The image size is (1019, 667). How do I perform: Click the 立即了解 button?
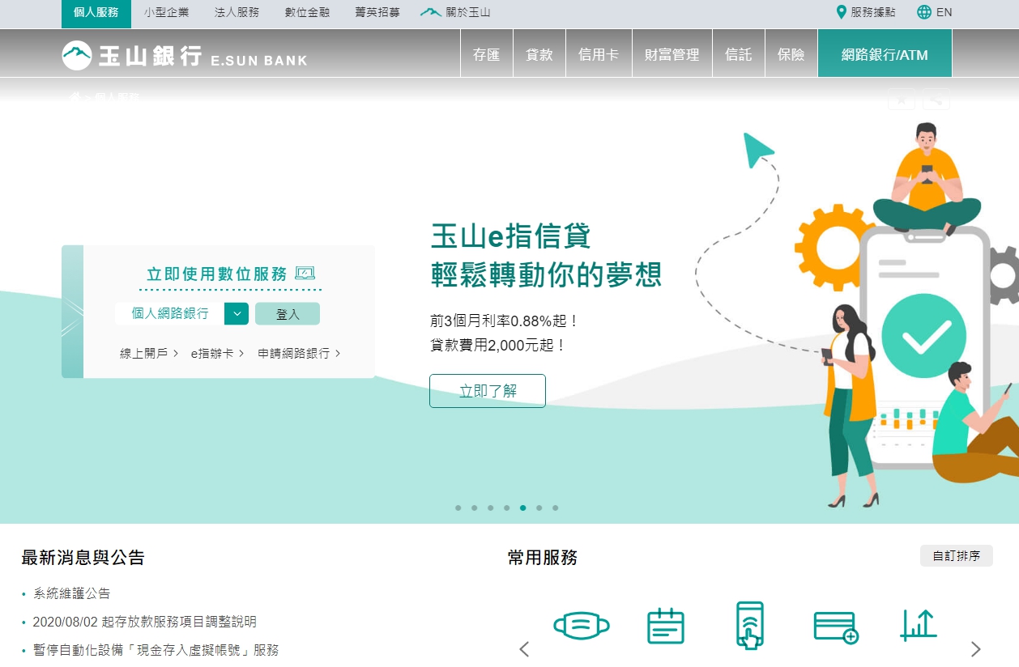tap(488, 391)
